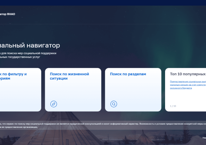Open Поиск по разделам card
Viewport: 206px width, 145px height.
click(x=133, y=90)
